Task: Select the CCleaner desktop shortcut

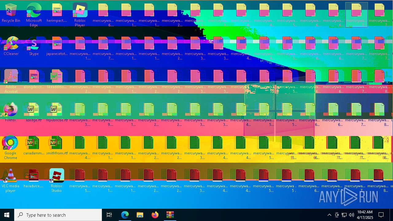Action: pyautogui.click(x=11, y=46)
